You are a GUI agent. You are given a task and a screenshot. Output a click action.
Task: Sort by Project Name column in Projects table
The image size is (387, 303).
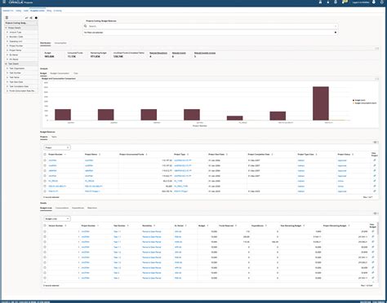point(100,154)
